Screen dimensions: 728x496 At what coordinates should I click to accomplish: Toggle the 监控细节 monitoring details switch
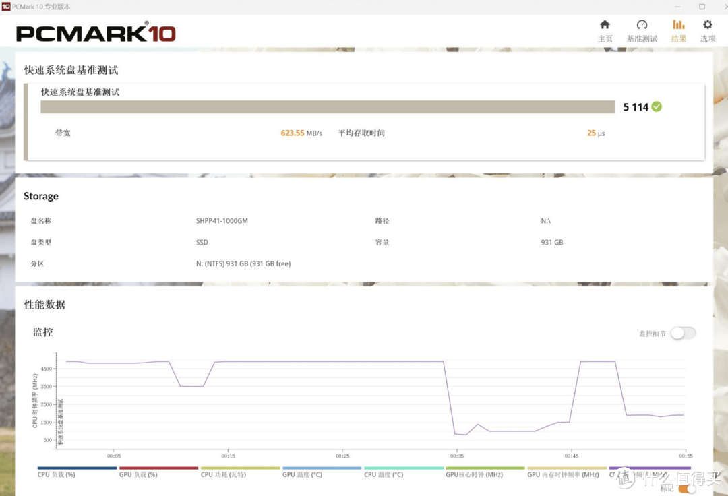(x=682, y=333)
